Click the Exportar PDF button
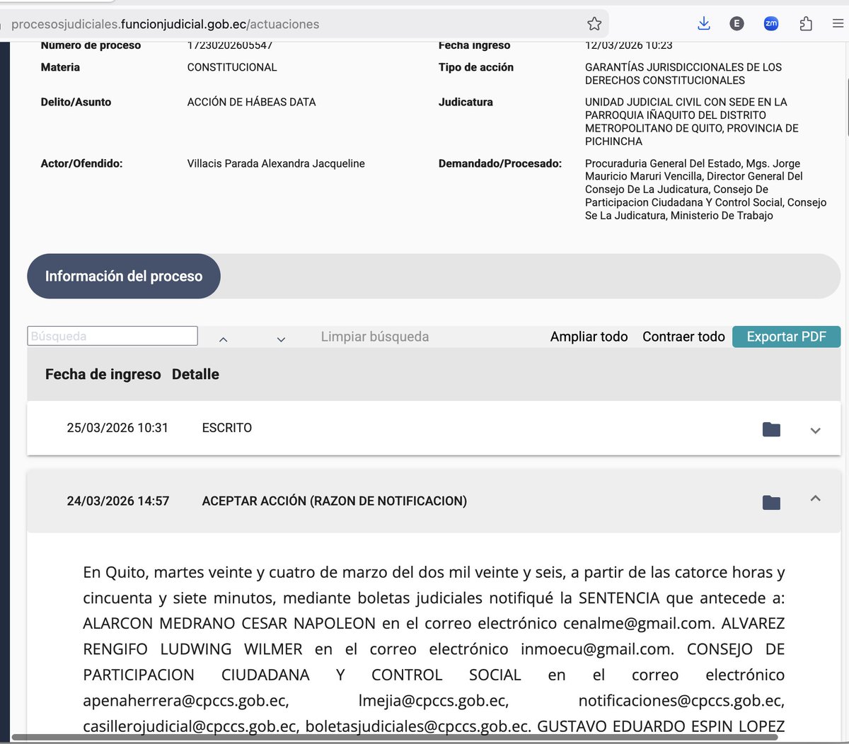The height and width of the screenshot is (744, 849). point(786,337)
